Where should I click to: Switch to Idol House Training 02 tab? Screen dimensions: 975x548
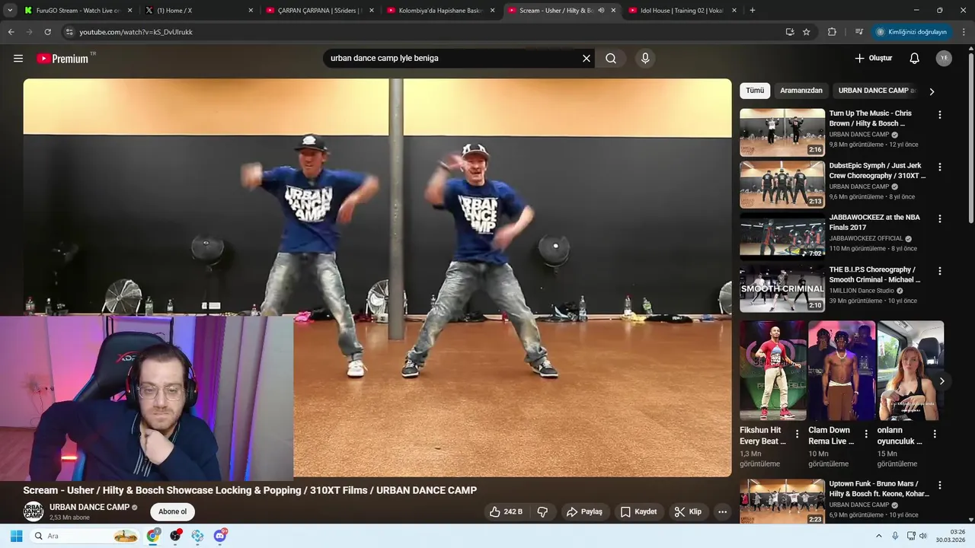pyautogui.click(x=682, y=11)
